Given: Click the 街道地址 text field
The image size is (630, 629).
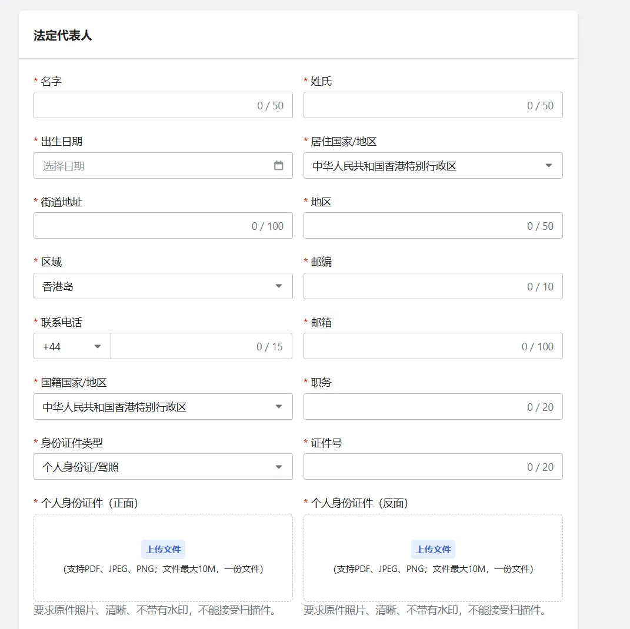Looking at the screenshot, I should tap(141, 226).
